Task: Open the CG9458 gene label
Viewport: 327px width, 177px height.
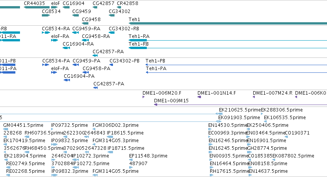Action: [x=91, y=19]
